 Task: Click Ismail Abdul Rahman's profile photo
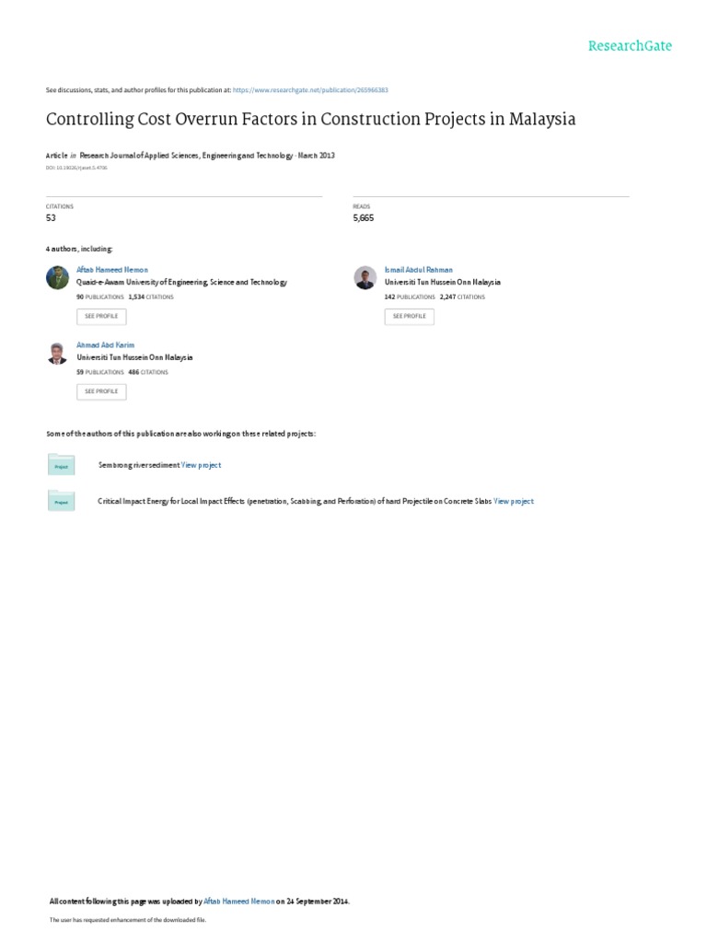point(365,277)
